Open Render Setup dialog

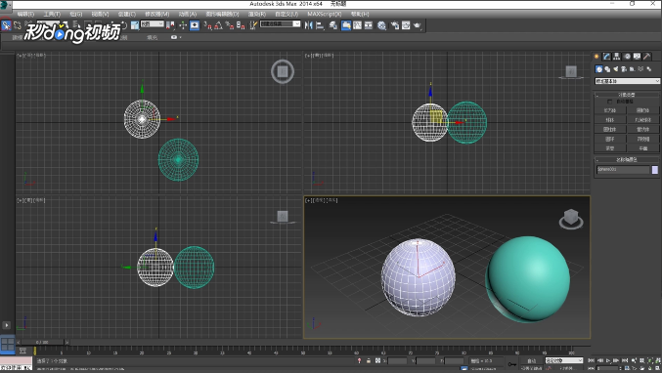pyautogui.click(x=395, y=25)
